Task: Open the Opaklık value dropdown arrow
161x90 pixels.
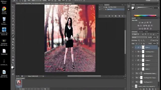Action: tap(157, 37)
